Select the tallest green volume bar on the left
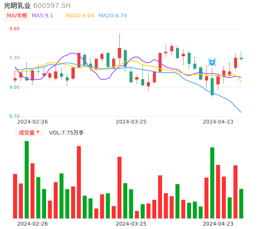 click(x=27, y=179)
